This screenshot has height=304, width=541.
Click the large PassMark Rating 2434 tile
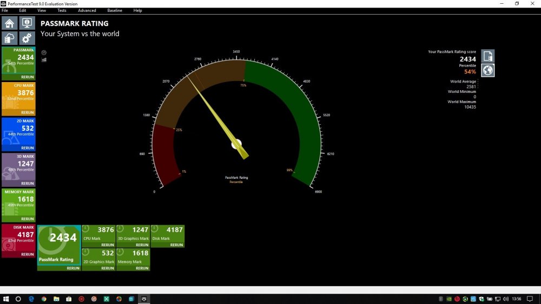(x=59, y=245)
